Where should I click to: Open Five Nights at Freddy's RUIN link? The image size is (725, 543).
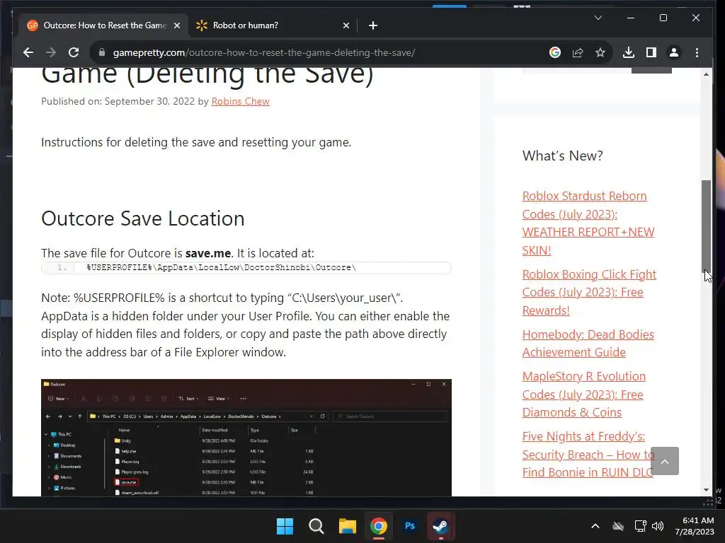point(588,455)
